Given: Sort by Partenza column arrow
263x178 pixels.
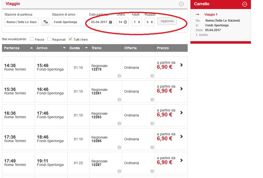Looking at the screenshot, I should point(31,48).
